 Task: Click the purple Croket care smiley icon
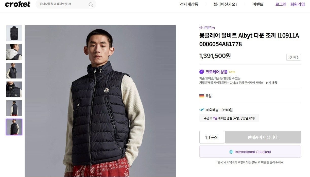[202, 72]
